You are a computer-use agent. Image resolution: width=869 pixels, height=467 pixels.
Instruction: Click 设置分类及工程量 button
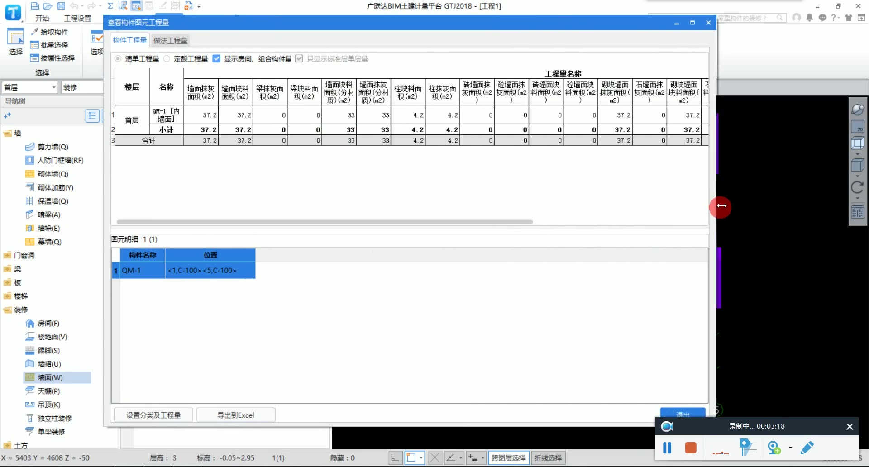pos(153,415)
